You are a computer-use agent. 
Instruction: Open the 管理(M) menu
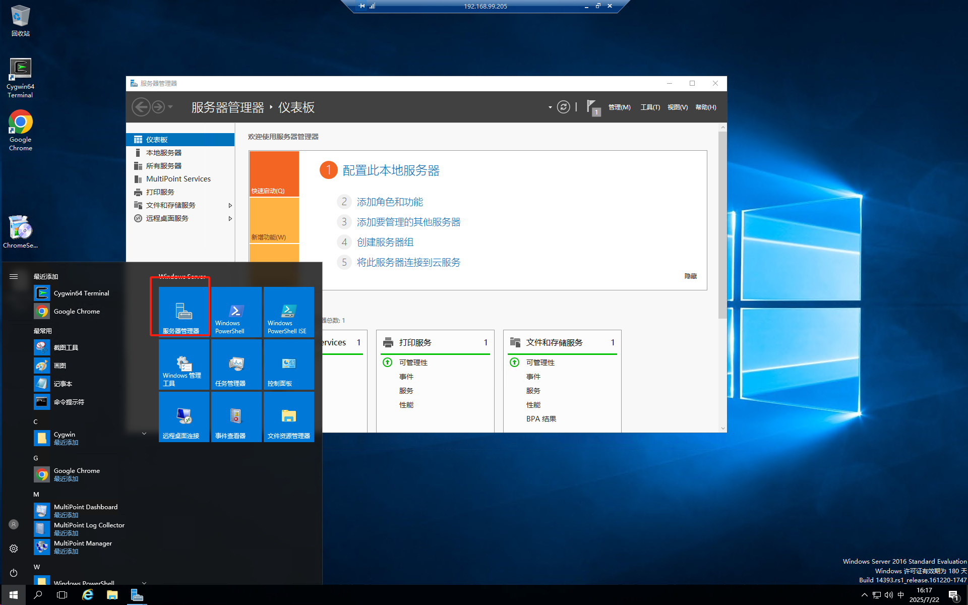tap(619, 107)
